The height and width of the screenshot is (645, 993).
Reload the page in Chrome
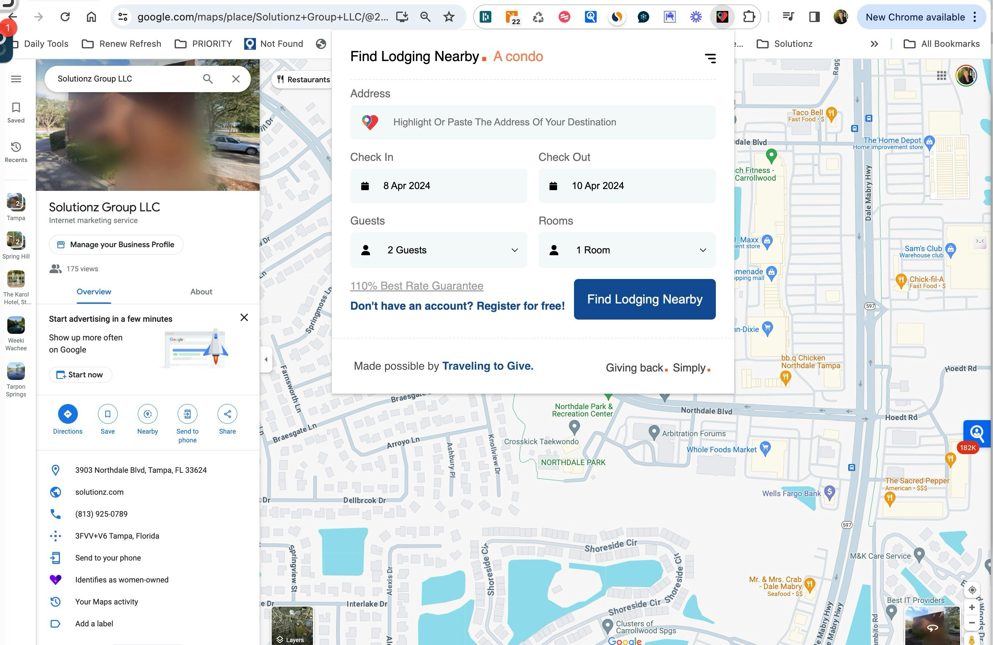pos(65,17)
